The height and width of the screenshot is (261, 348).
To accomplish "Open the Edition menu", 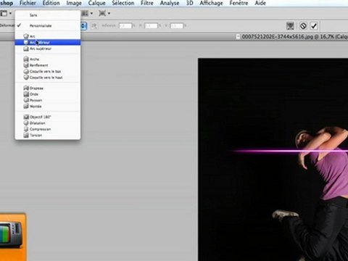I will point(51,3).
